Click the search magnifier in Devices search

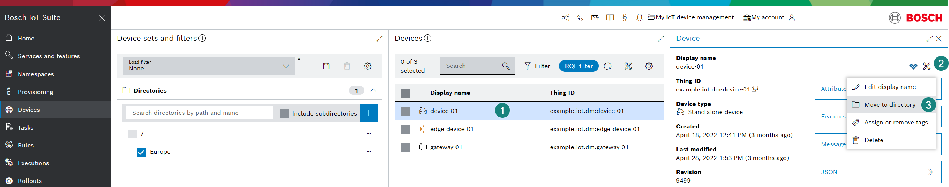506,66
